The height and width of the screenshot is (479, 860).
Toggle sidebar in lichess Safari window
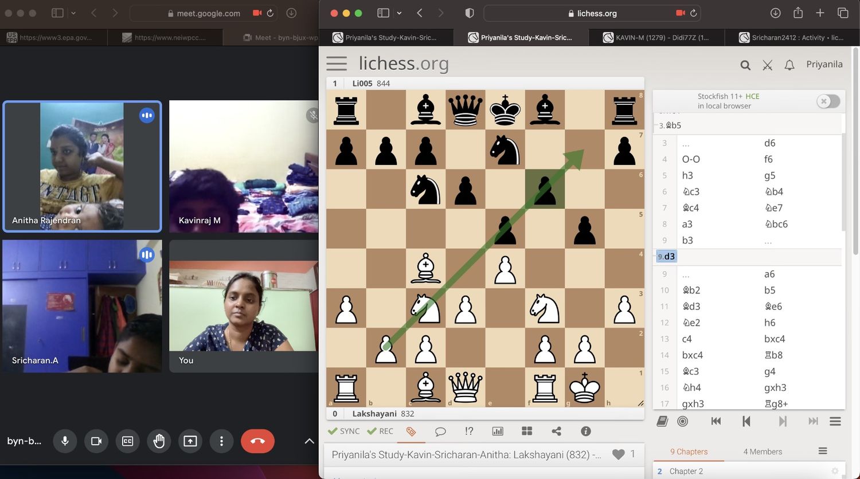384,13
